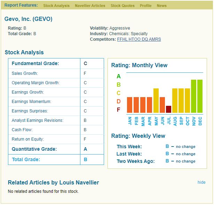Click the Volatility: Aggressive text
The width and height of the screenshot is (214, 205).
pos(110,28)
